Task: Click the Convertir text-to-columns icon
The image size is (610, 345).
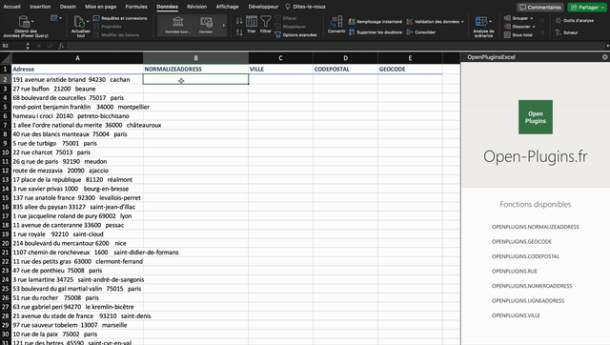Action: [x=336, y=21]
